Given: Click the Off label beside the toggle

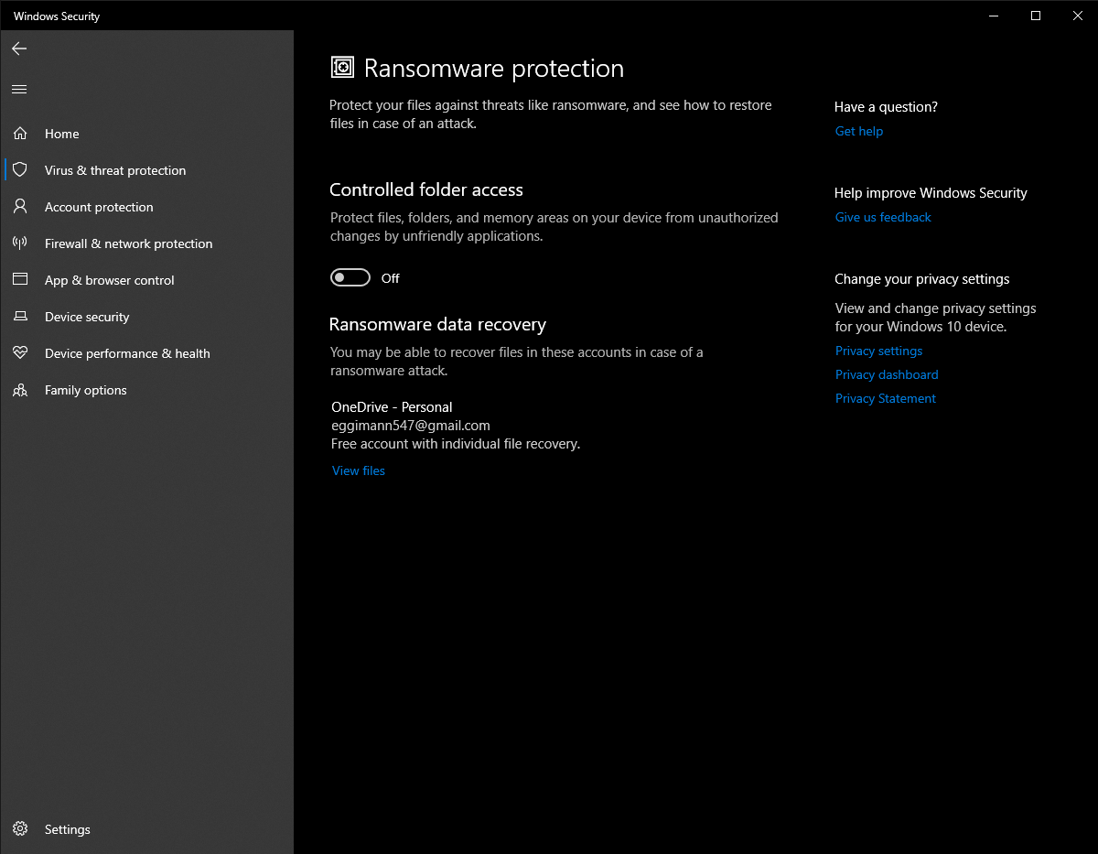Looking at the screenshot, I should click(391, 278).
